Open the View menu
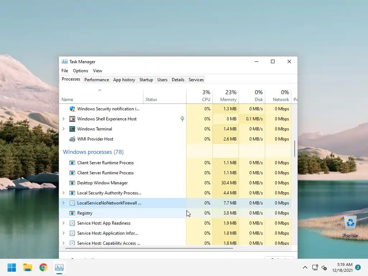This screenshot has height=276, width=368. pos(97,71)
